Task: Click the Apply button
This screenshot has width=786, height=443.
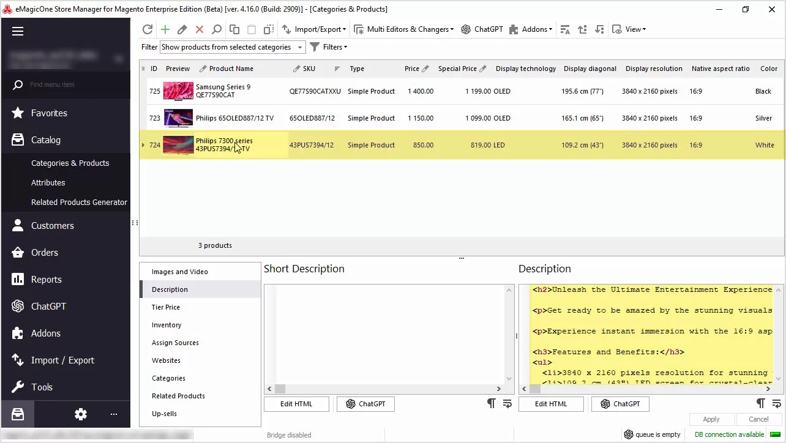Action: pos(711,419)
